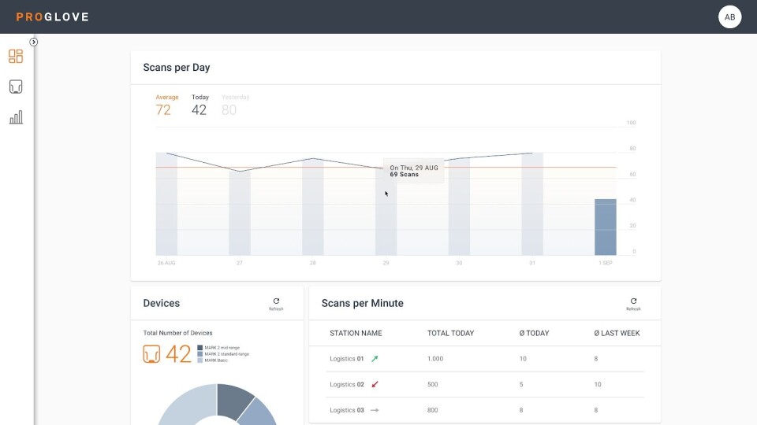
Task: Open the devices page sidebar icon
Action: 16,87
